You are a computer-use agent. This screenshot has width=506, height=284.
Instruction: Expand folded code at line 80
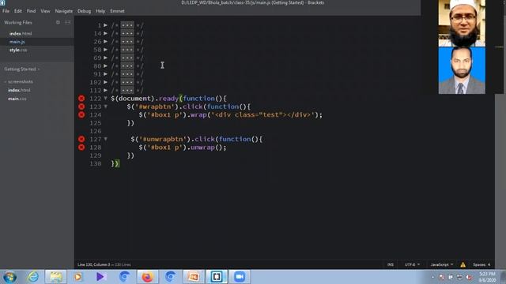point(105,65)
